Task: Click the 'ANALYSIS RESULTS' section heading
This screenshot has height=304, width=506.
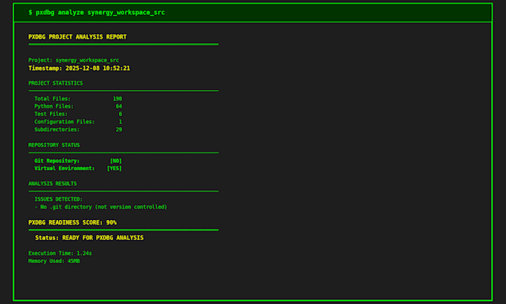Action: (53, 184)
